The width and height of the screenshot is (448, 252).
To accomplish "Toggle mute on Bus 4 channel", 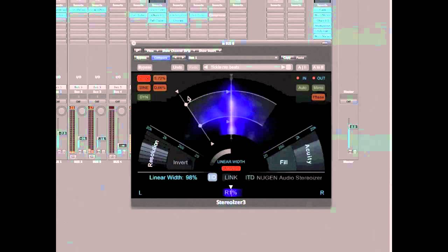I will pos(119,152).
